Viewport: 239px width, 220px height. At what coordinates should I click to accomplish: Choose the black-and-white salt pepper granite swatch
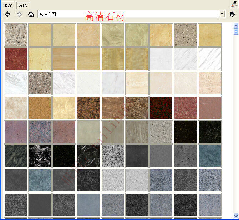coord(113,156)
